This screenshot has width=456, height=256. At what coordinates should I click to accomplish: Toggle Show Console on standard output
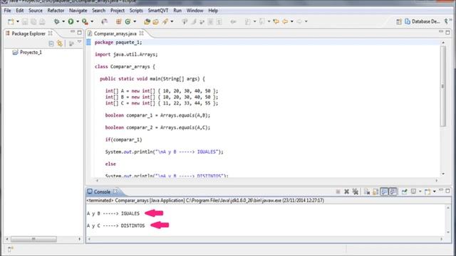[385, 191]
